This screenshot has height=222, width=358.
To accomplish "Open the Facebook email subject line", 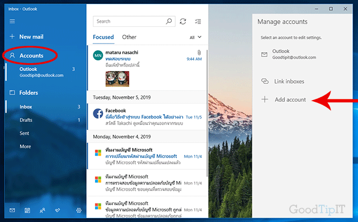I will (x=144, y=117).
